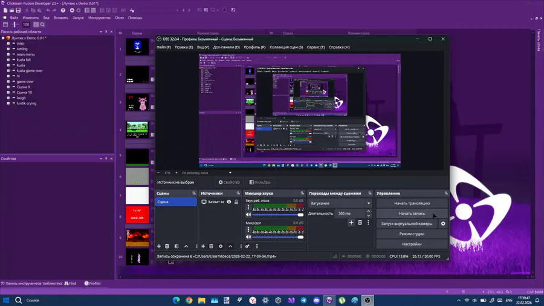
Task: Open OBS "Профиль (P)" menu
Action: pyautogui.click(x=254, y=47)
